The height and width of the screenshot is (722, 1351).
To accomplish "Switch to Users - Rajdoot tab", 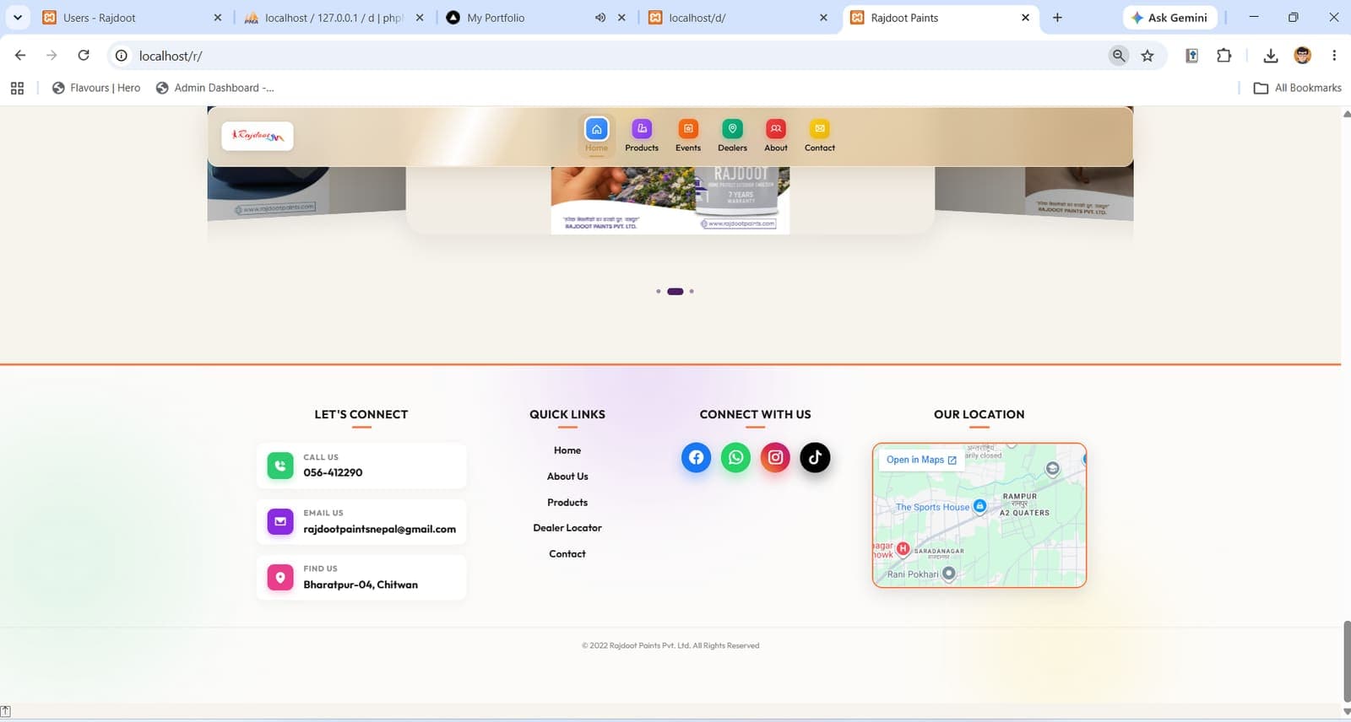I will pyautogui.click(x=133, y=18).
